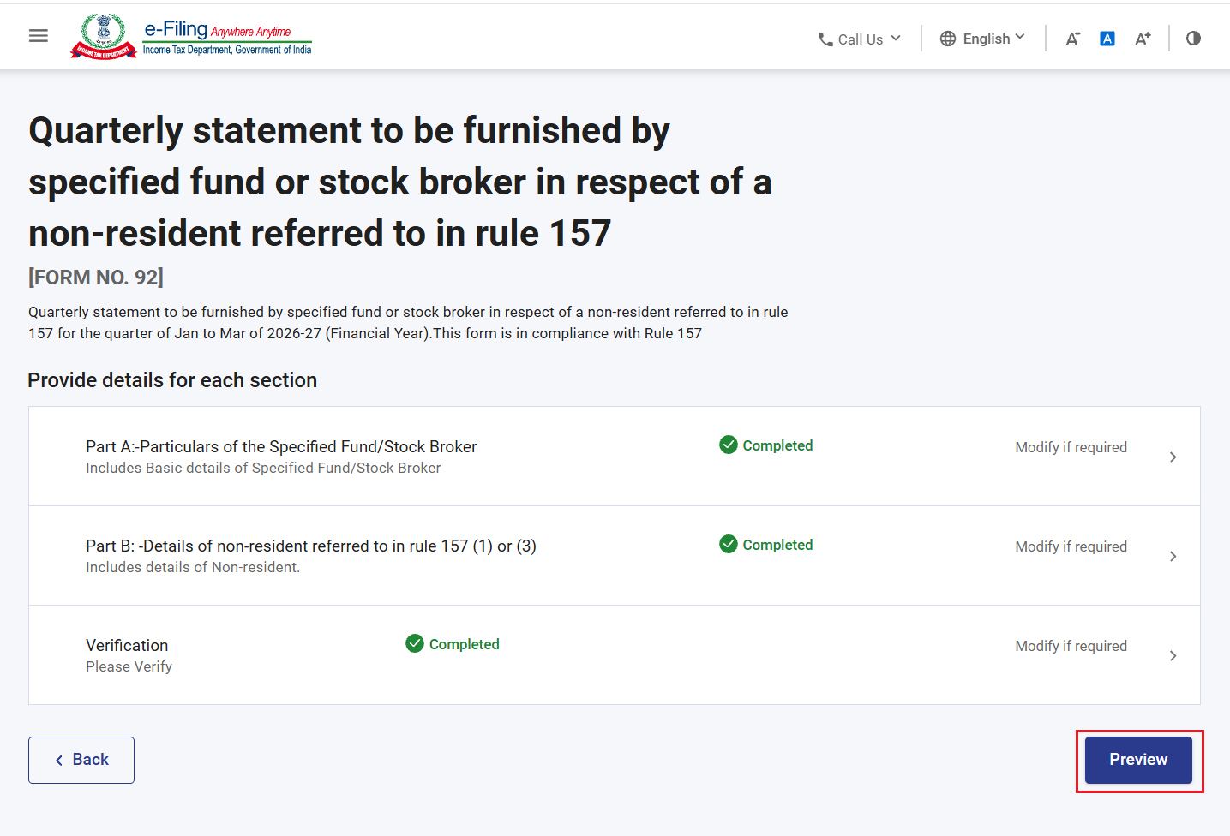Click the Income Tax Department emblem logo
Screen dimensions: 1230x836
(x=104, y=37)
